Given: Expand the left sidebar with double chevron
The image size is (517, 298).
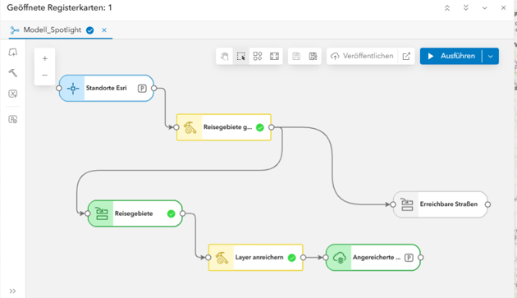Looking at the screenshot, I should pyautogui.click(x=12, y=291).
